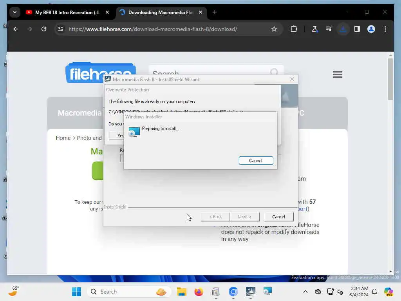401x301 pixels.
Task: Open the network and volume tray icon
Action: [x=335, y=292]
